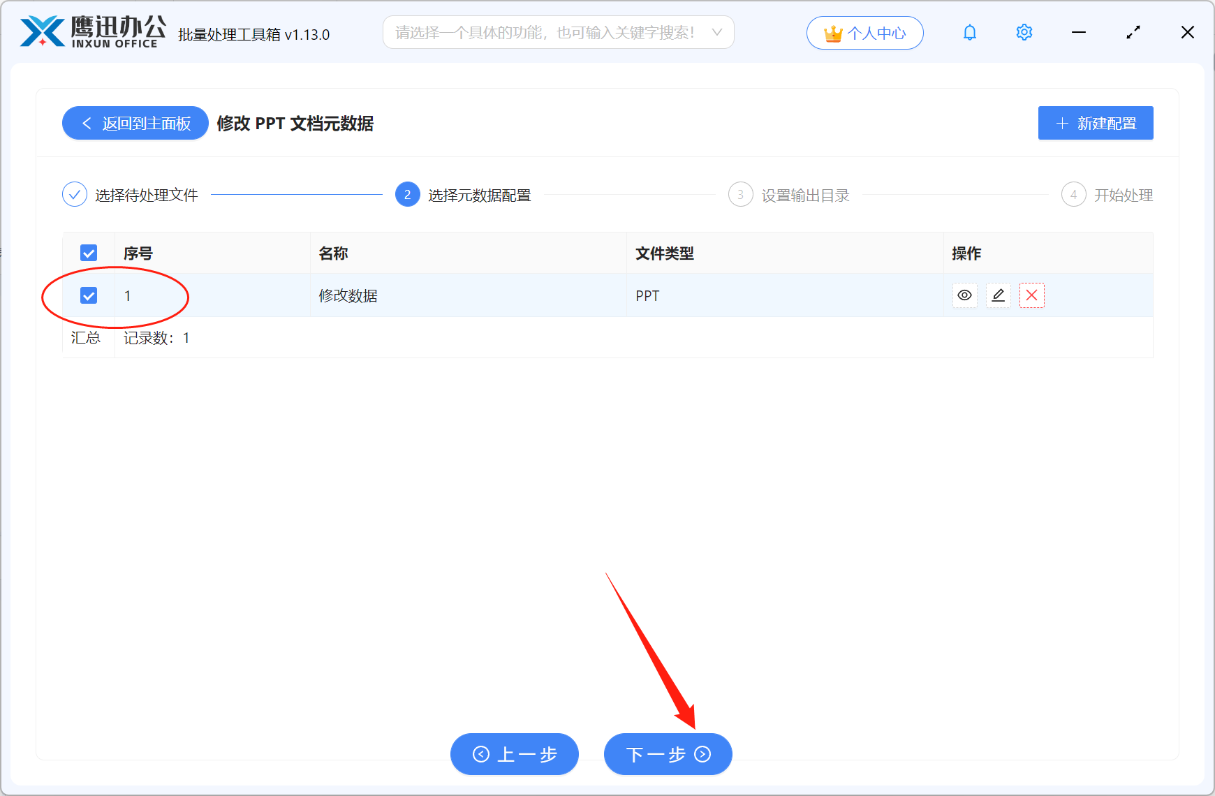Open the function search dropdown
The width and height of the screenshot is (1215, 796).
point(557,32)
